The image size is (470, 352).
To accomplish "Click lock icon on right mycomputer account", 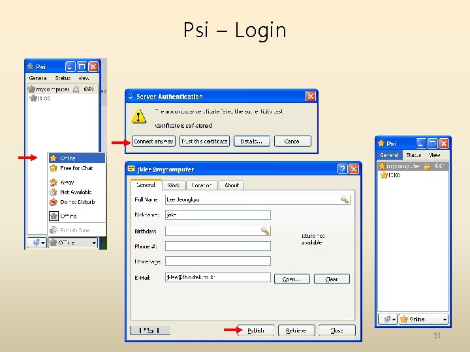I will 427,166.
